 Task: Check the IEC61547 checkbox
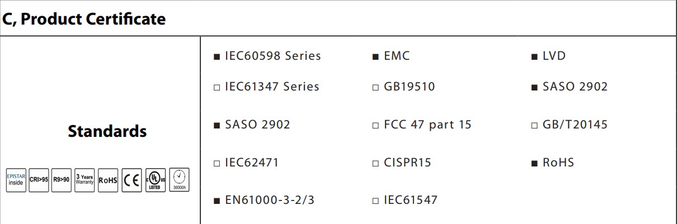376,201
